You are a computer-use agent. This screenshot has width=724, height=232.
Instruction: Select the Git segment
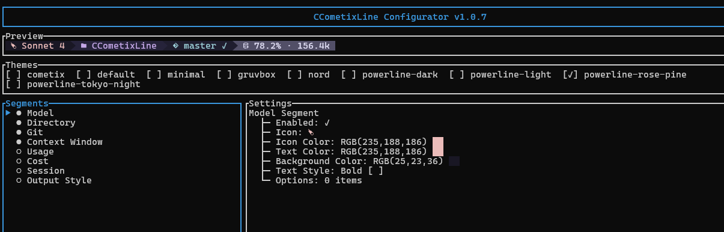[x=35, y=132]
